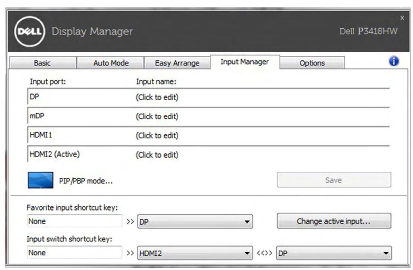Switch to the Basic tab
The width and height of the screenshot is (413, 270).
(42, 63)
